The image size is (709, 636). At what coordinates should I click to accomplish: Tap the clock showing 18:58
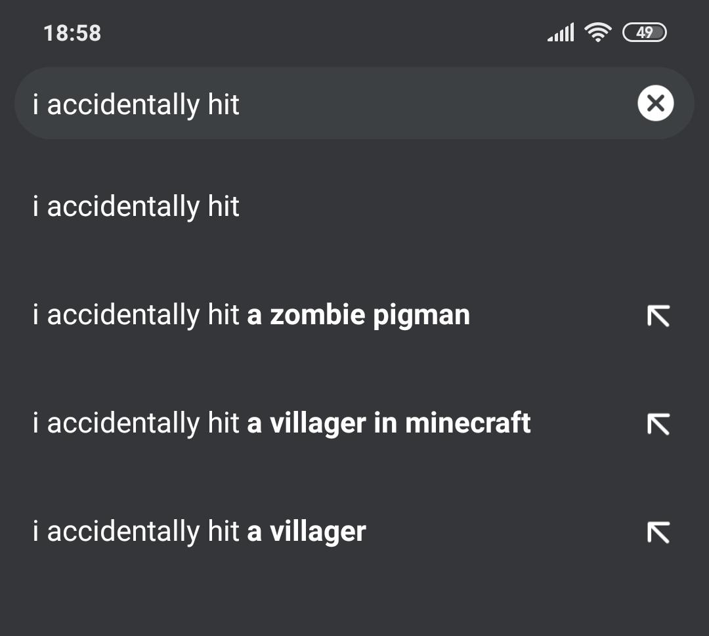72,33
